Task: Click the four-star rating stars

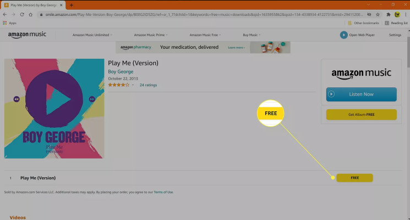Action: tap(119, 85)
